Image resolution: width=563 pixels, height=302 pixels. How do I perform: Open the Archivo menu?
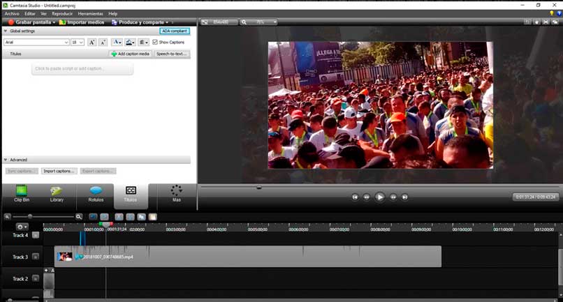point(12,14)
